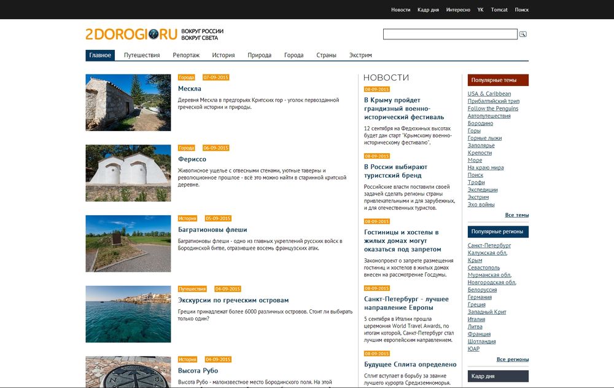The height and width of the screenshot is (388, 614).
Task: Open the Санкт-Петербург region link
Action: (489, 245)
